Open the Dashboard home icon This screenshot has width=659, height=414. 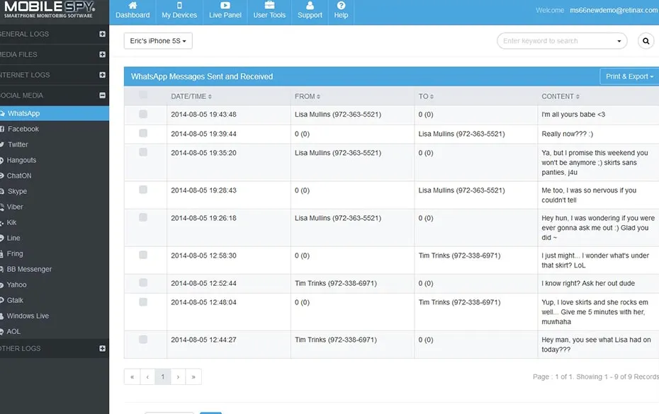(133, 6)
